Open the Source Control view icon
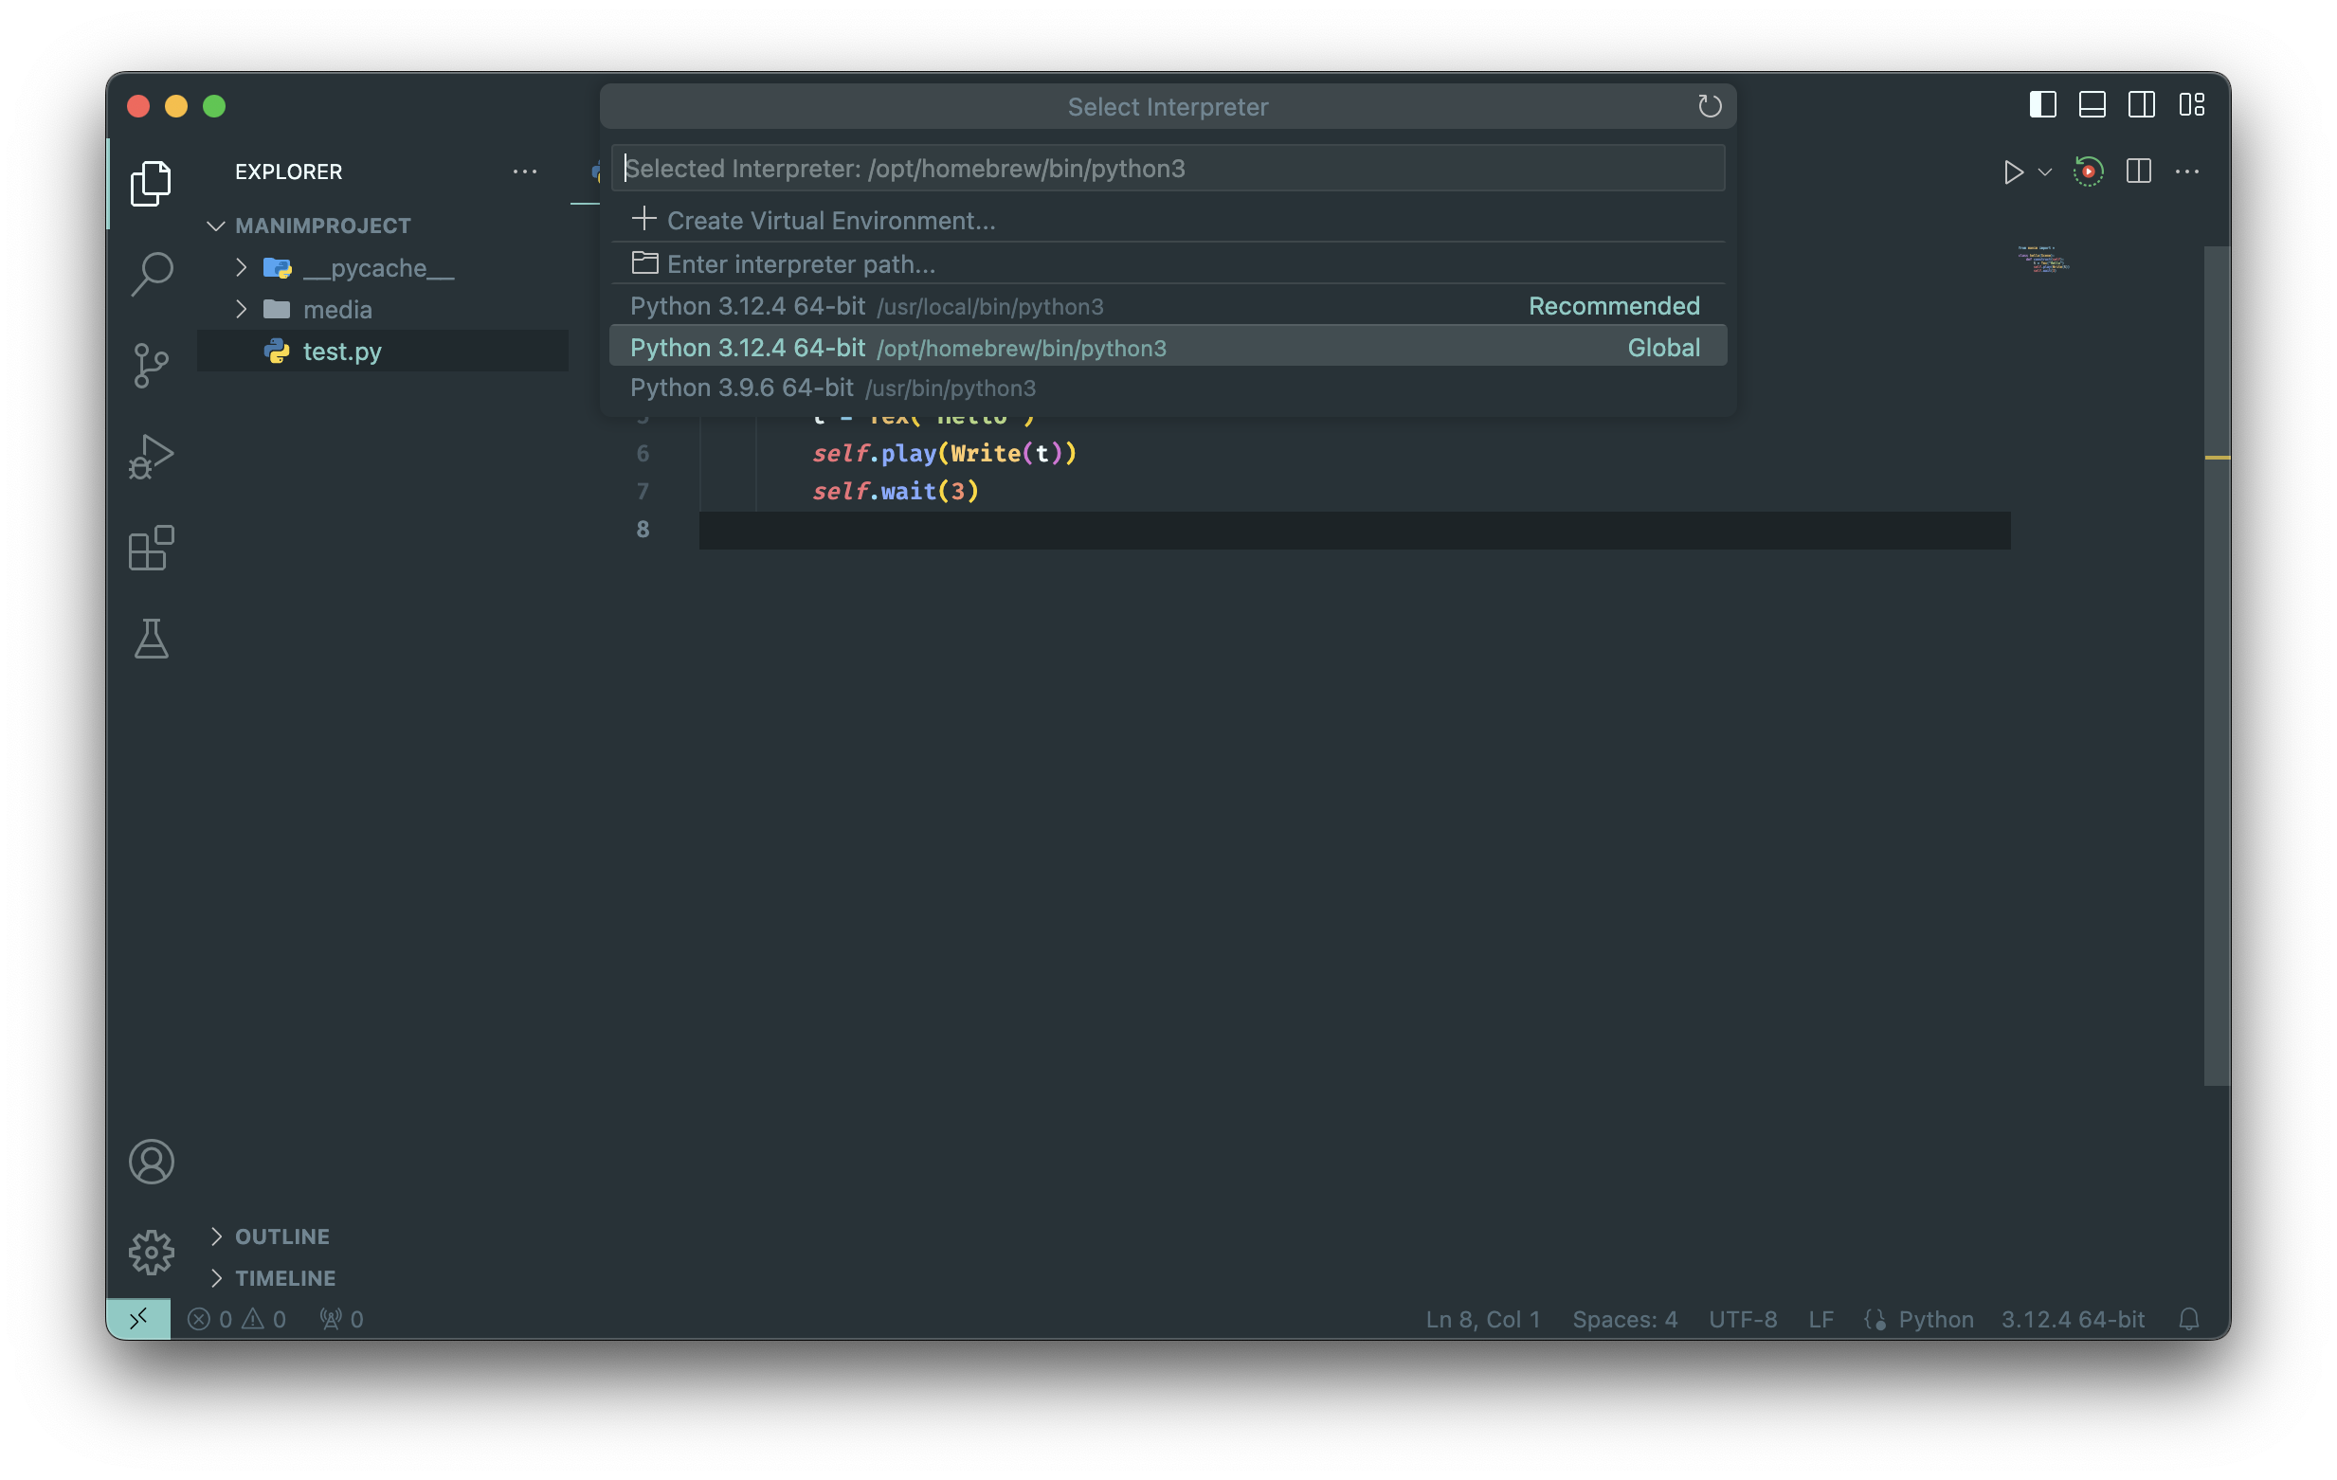 pos(151,365)
